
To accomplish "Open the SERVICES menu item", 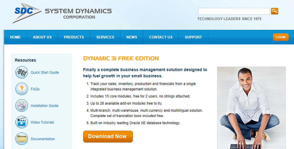I will 105,37.
